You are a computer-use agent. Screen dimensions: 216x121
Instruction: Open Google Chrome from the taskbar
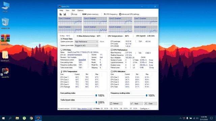[31, 118]
